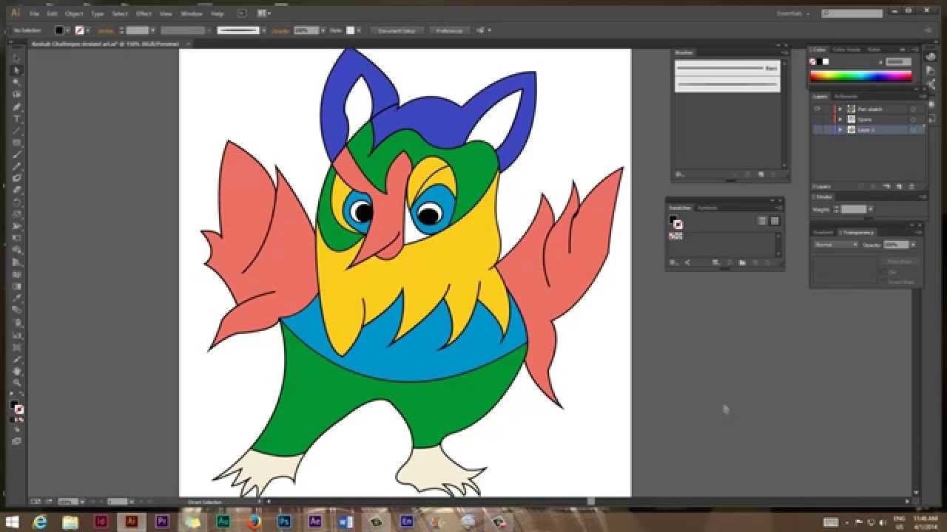
Task: Click the Basic brush entry
Action: [x=727, y=68]
